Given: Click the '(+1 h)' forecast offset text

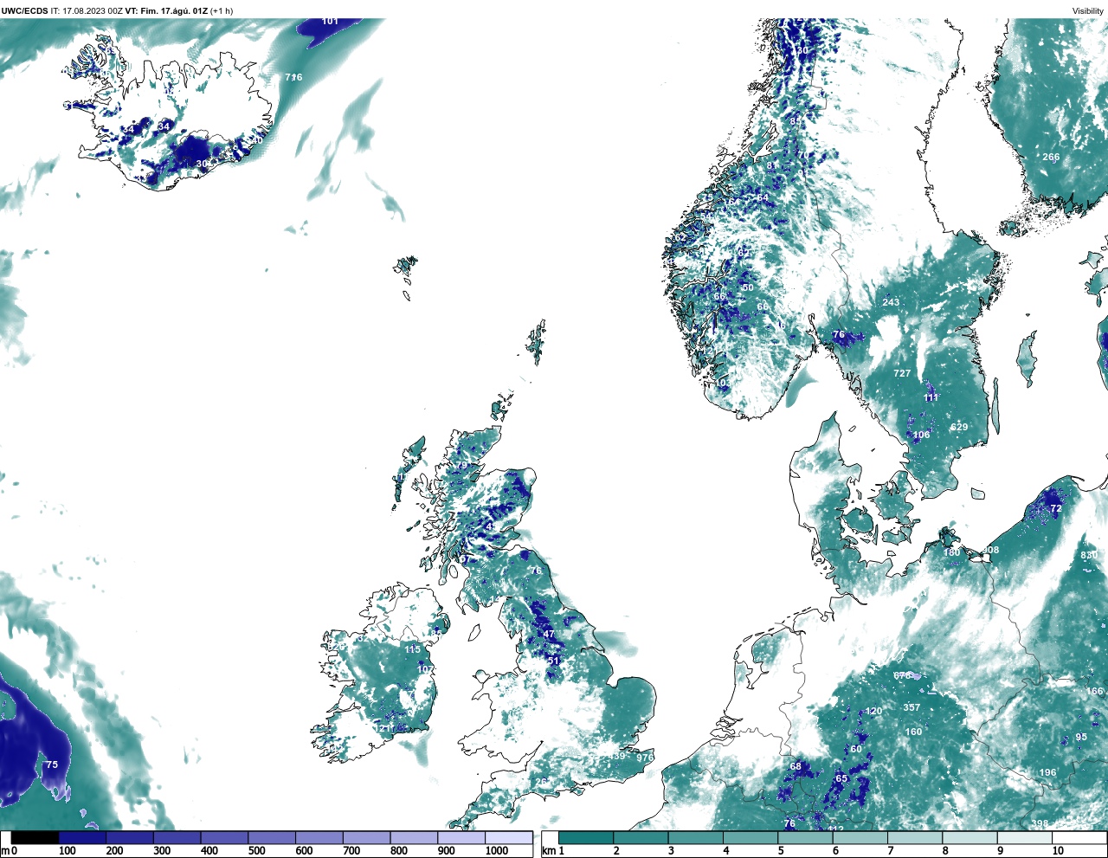Looking at the screenshot, I should 222,11.
